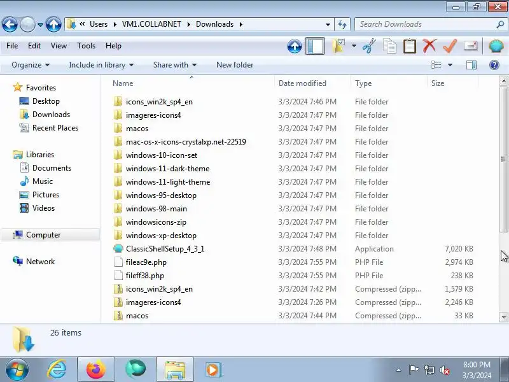This screenshot has height=382, width=509.
Task: Click the Copy toolbar icon
Action: pyautogui.click(x=389, y=46)
